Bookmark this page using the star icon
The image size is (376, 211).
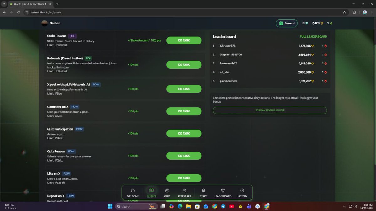click(x=344, y=12)
